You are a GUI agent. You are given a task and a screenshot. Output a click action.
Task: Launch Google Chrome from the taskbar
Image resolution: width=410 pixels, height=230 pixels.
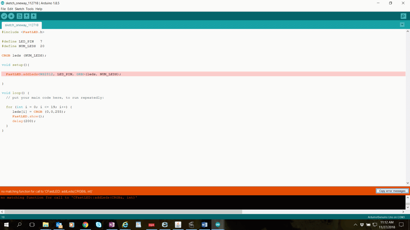(85, 225)
